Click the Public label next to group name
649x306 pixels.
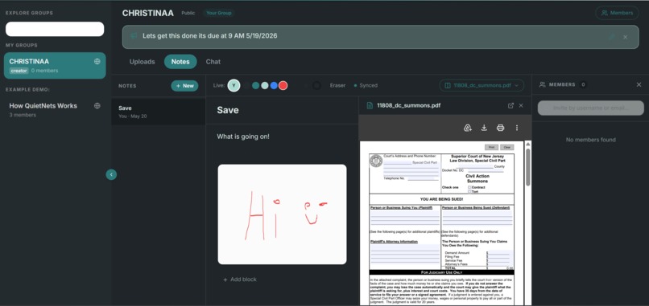tap(188, 13)
